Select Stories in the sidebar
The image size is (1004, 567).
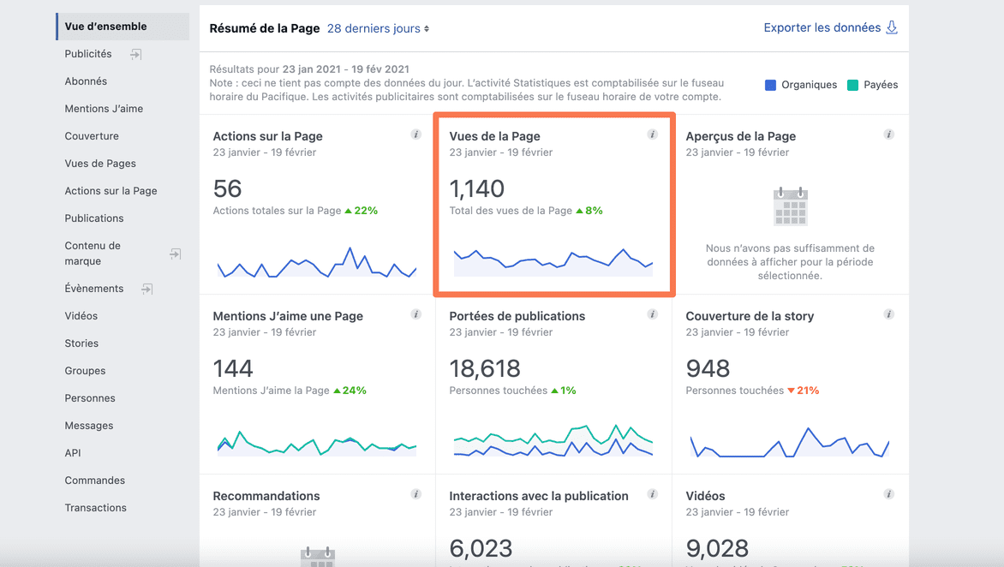pos(81,343)
